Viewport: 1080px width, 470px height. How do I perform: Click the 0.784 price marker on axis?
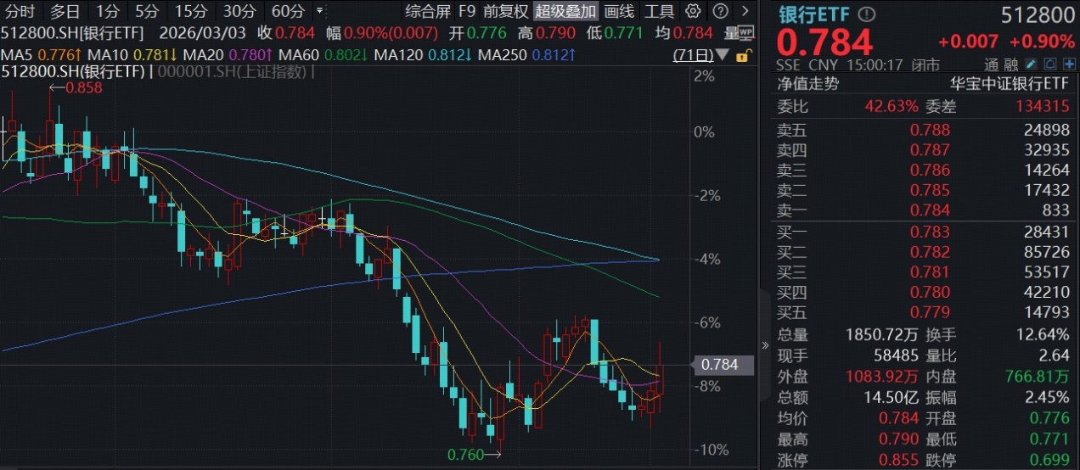[717, 365]
